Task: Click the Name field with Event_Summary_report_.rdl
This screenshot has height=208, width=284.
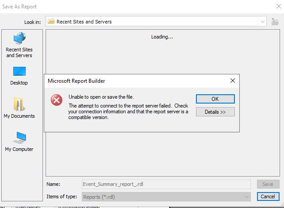Action: click(x=166, y=184)
